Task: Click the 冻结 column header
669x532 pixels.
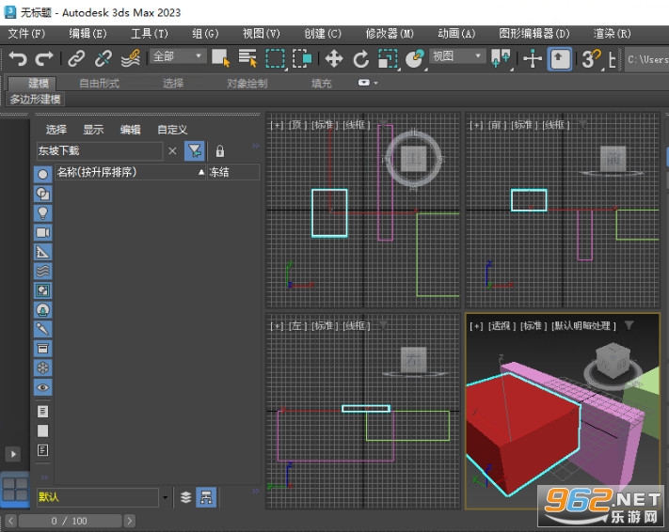Action: (x=233, y=172)
